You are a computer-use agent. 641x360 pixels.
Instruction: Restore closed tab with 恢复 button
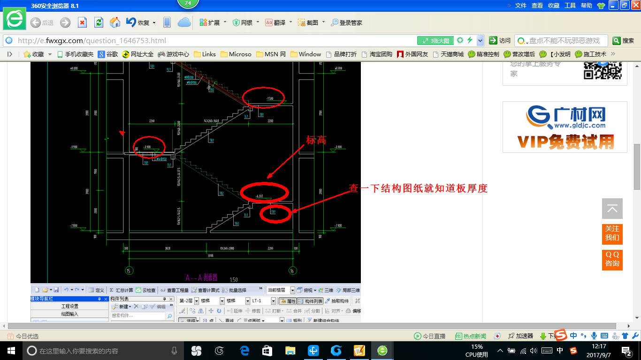coord(137,22)
